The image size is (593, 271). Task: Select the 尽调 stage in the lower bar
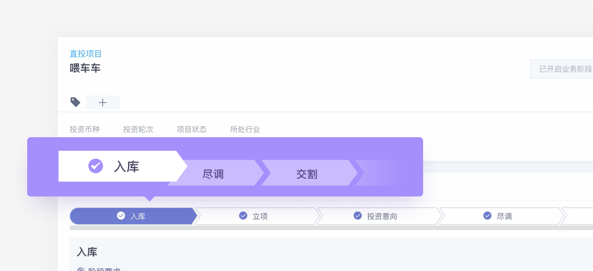coord(501,216)
